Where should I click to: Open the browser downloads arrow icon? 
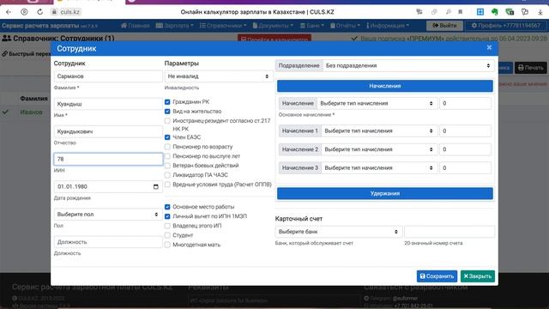(x=540, y=12)
